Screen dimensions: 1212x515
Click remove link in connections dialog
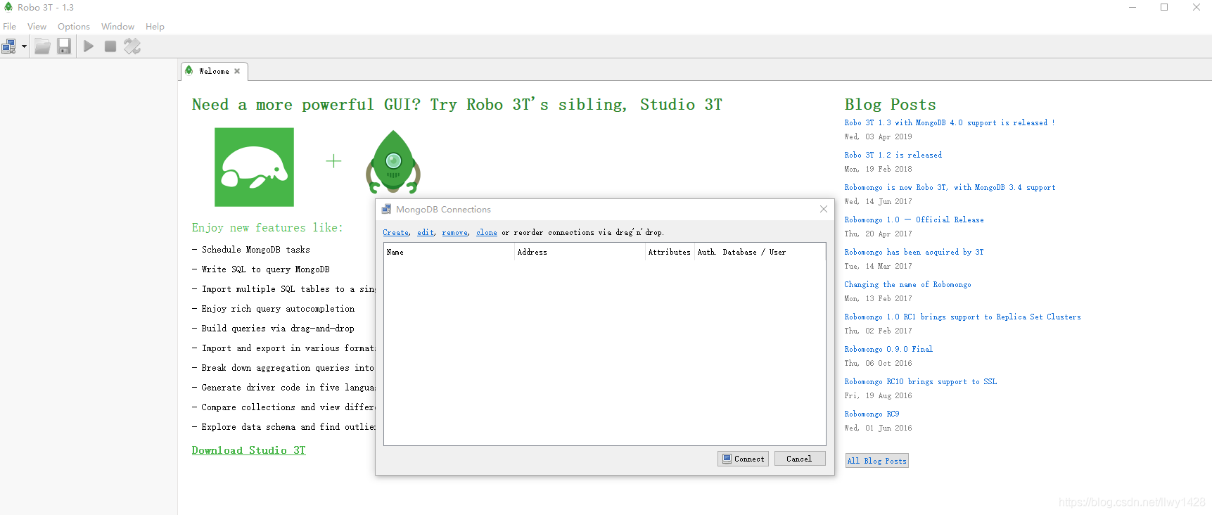coord(454,233)
